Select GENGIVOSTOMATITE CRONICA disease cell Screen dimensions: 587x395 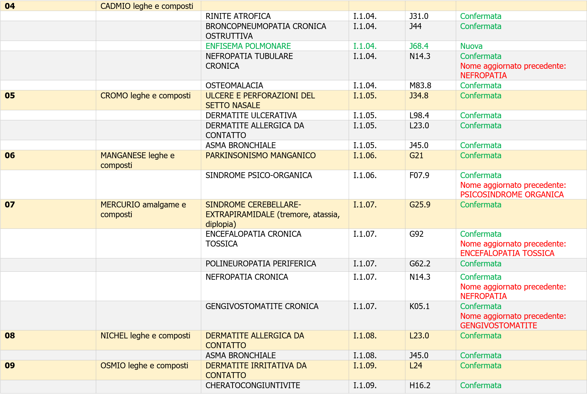point(262,306)
